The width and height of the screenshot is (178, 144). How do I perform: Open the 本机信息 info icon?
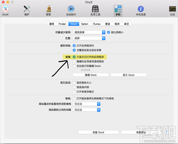(x=141, y=11)
